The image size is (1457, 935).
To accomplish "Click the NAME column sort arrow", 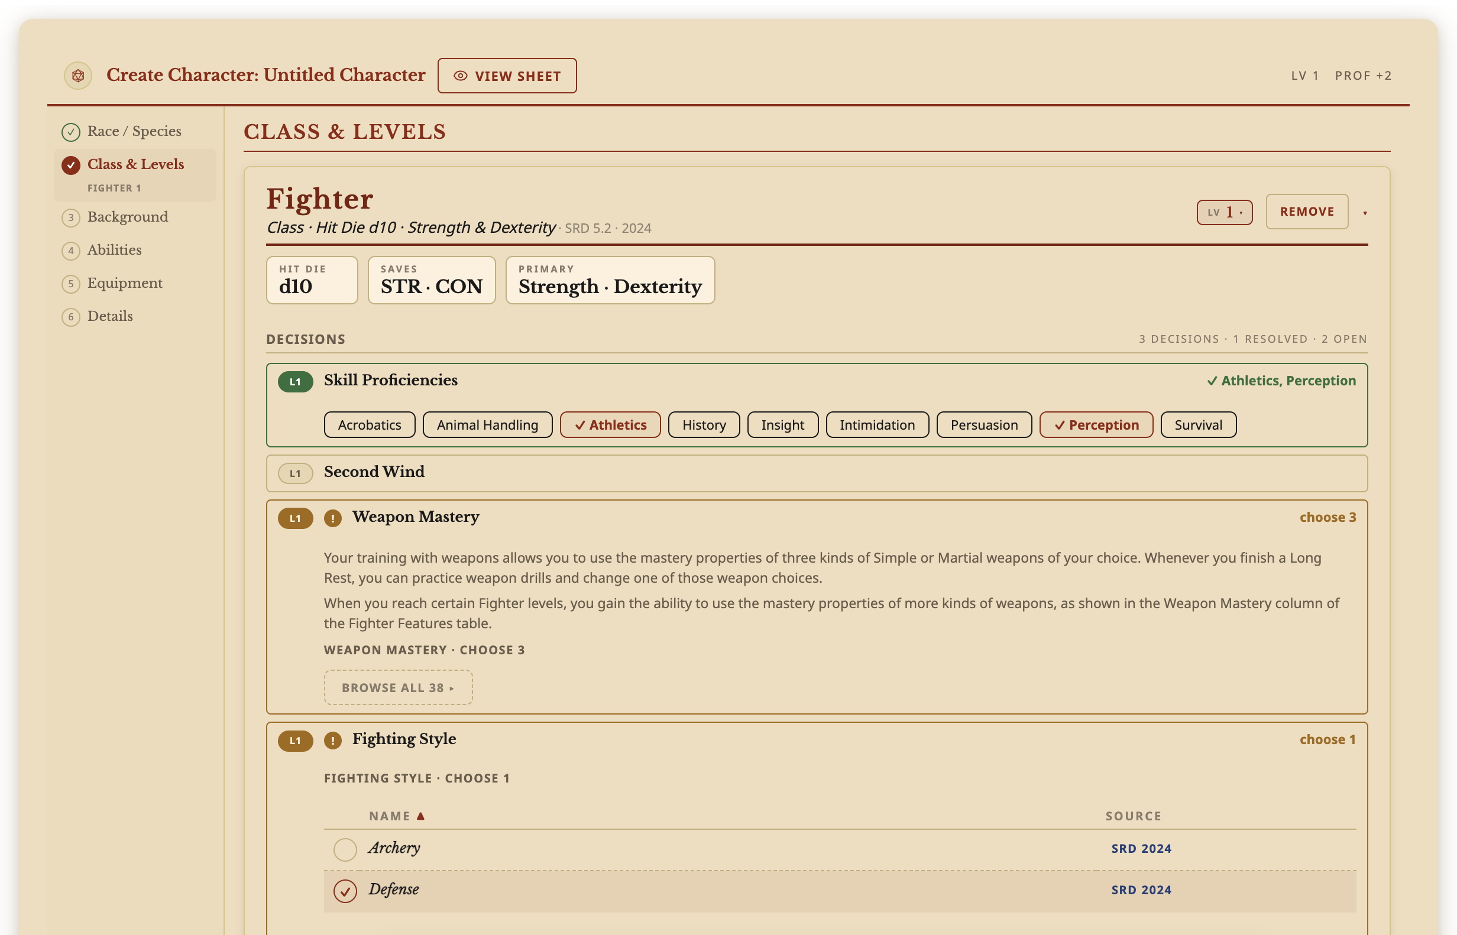I will coord(420,816).
